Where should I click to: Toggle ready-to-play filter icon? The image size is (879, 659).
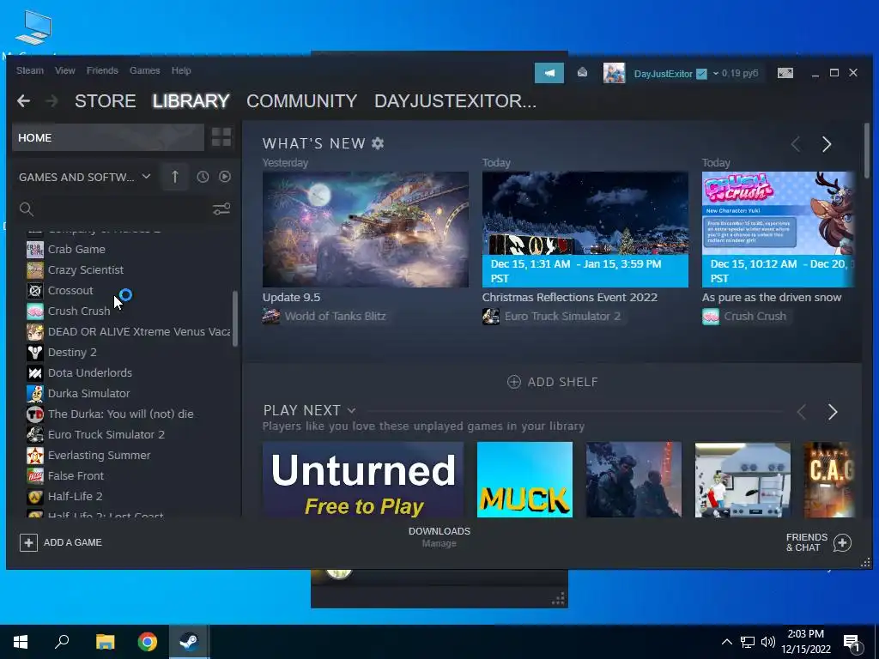tap(225, 177)
